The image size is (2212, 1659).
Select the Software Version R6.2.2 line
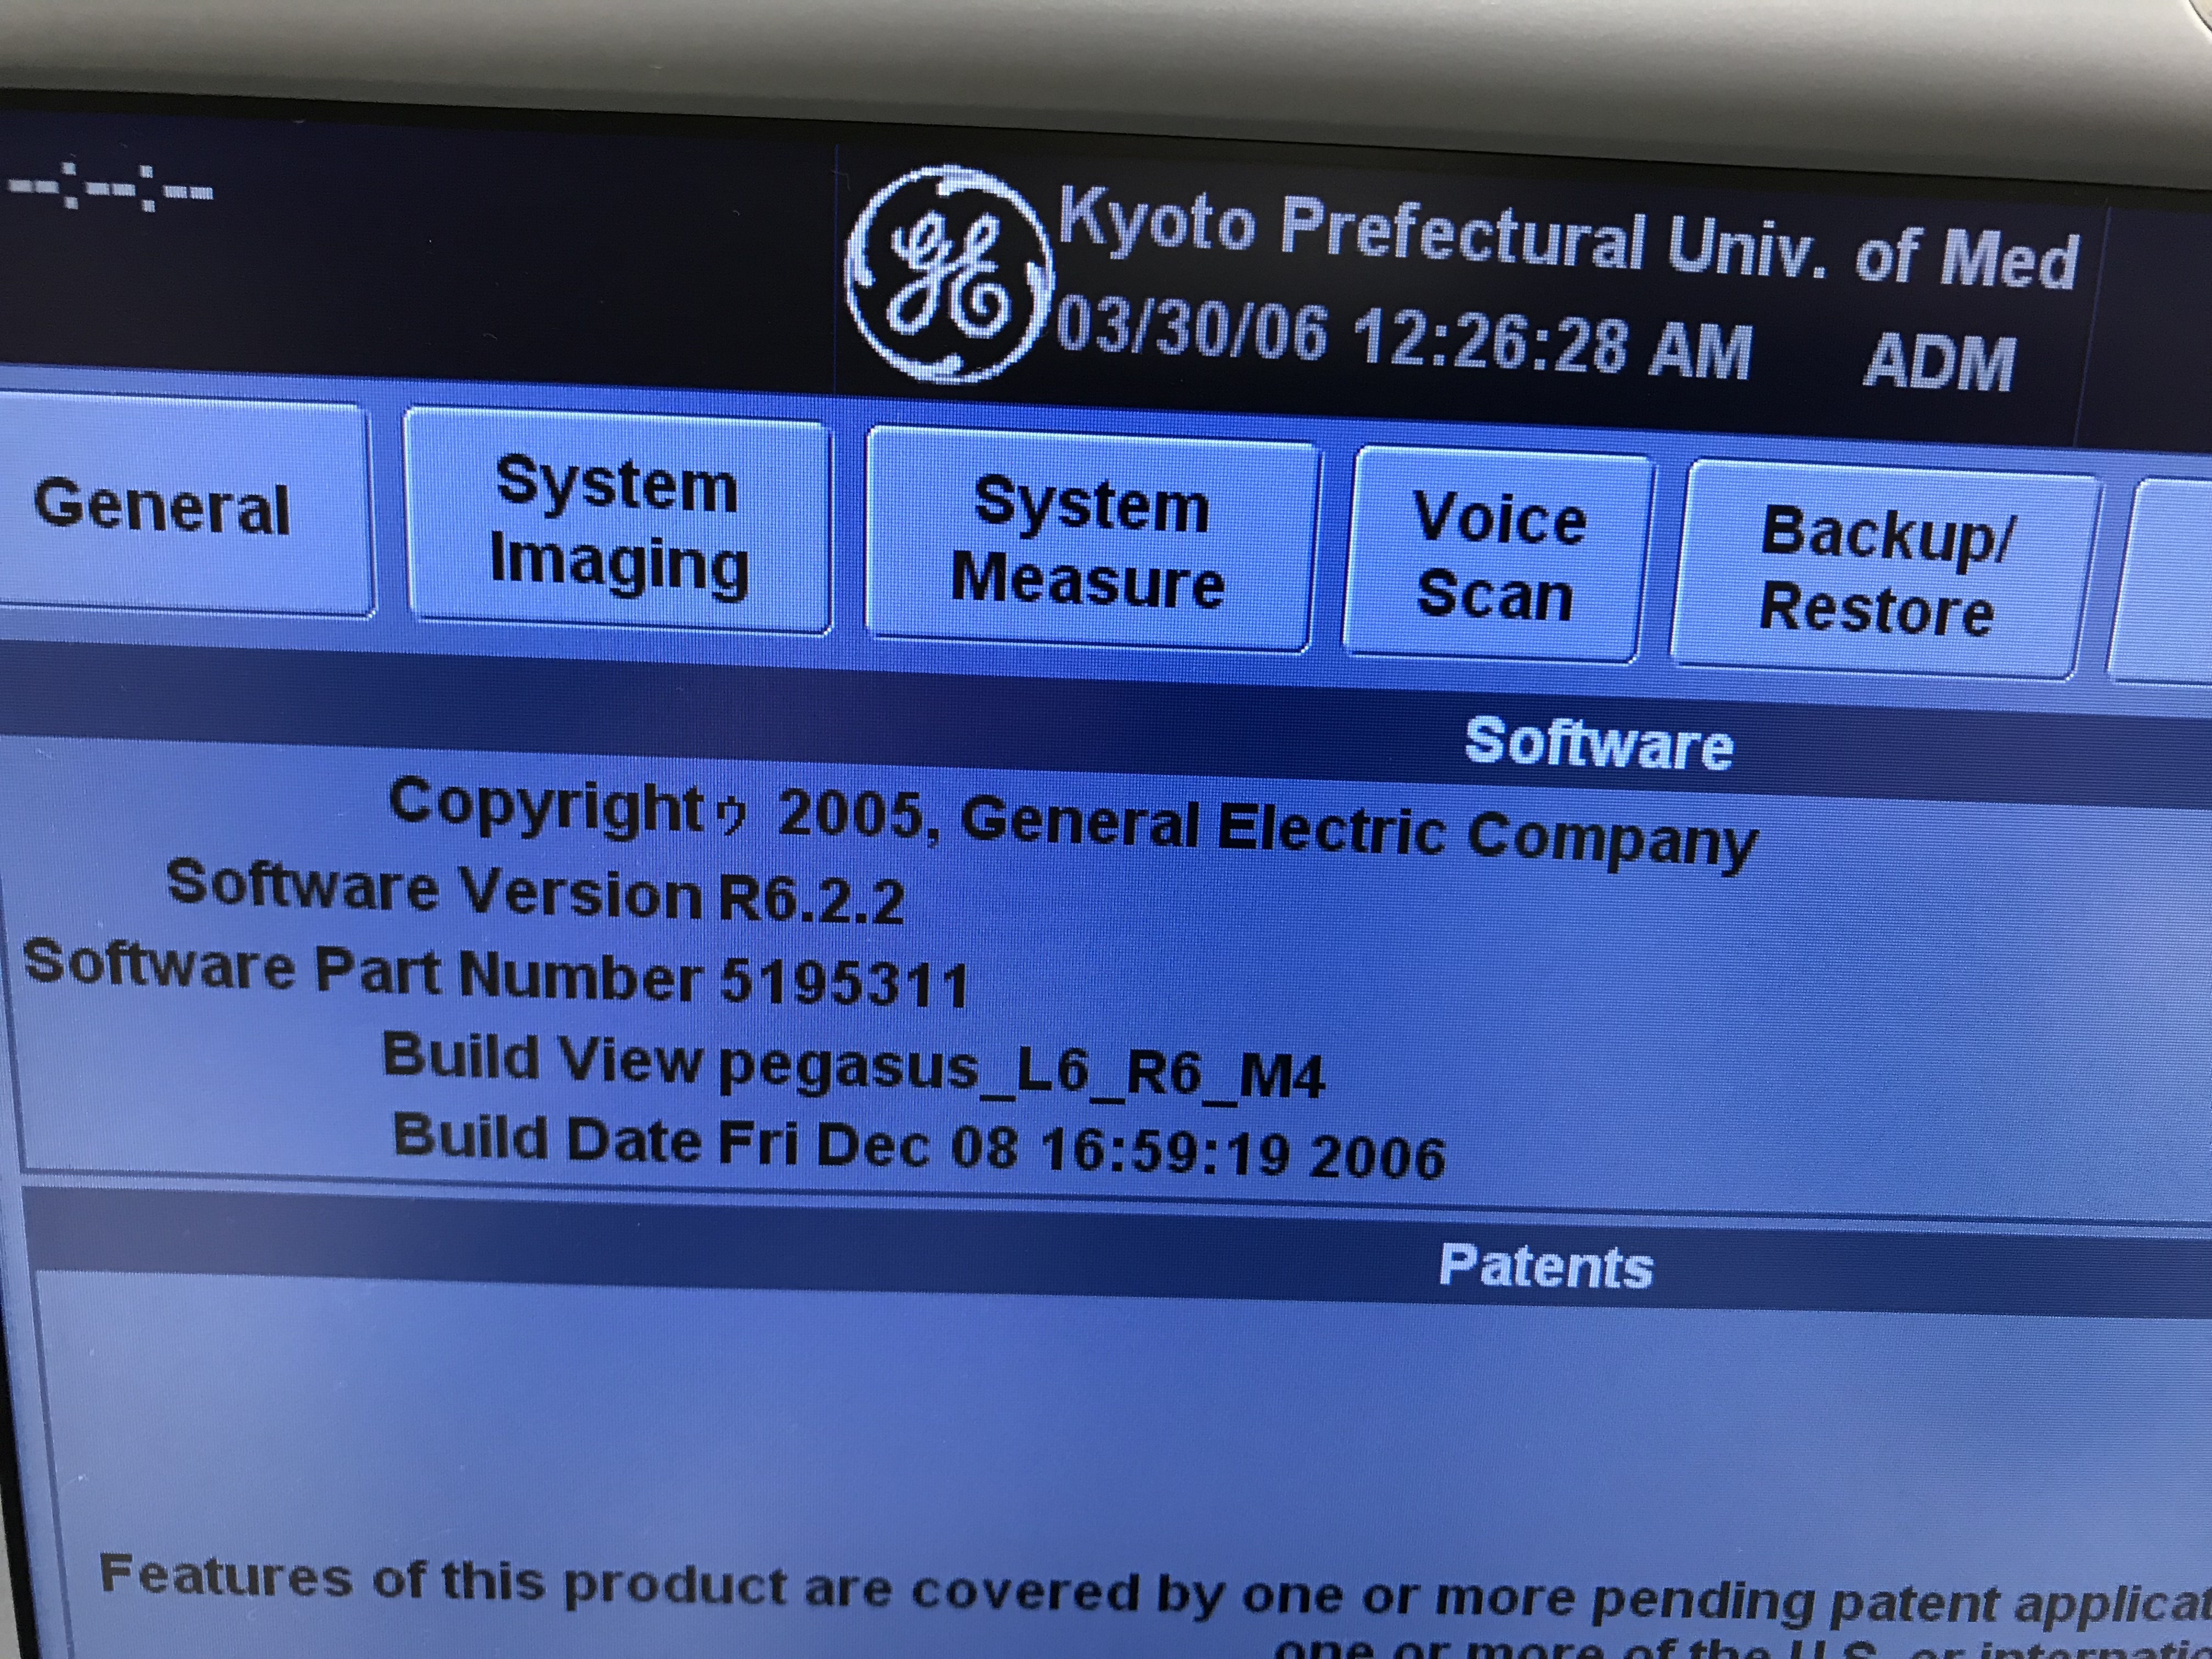535,892
